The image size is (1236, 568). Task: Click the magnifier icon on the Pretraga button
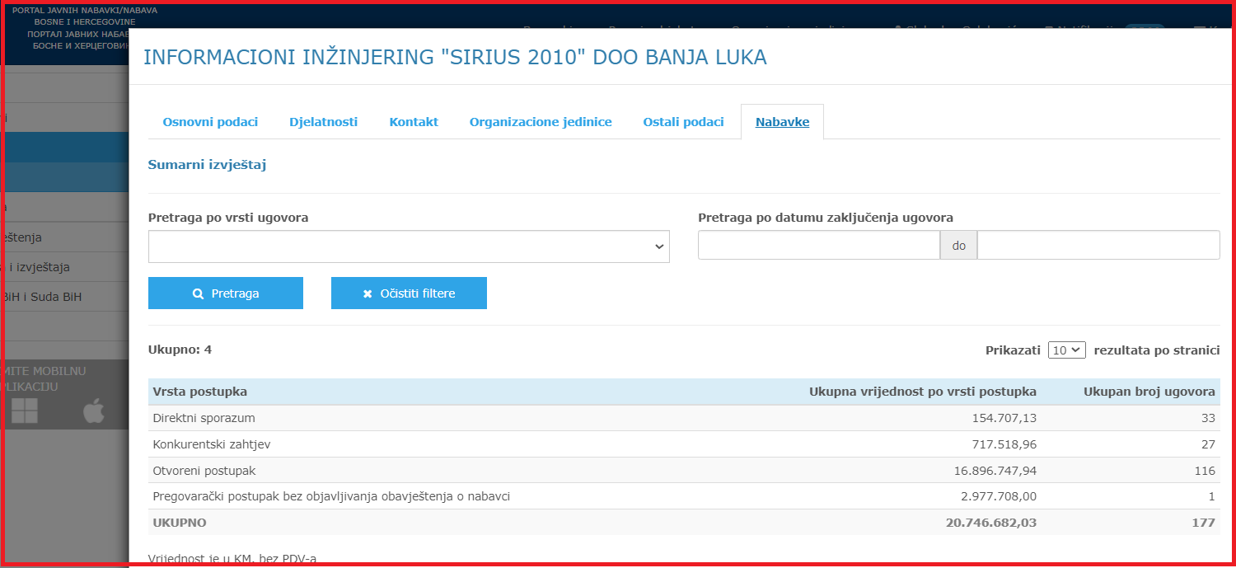click(198, 293)
